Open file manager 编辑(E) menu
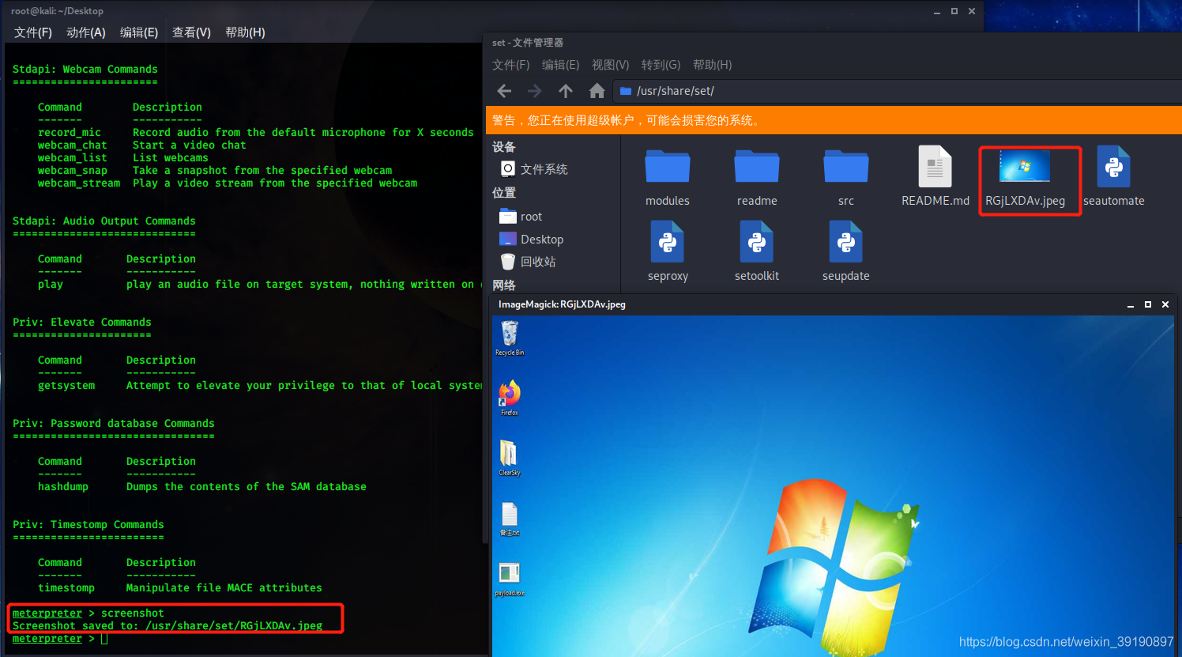Viewport: 1182px width, 657px height. click(x=560, y=65)
